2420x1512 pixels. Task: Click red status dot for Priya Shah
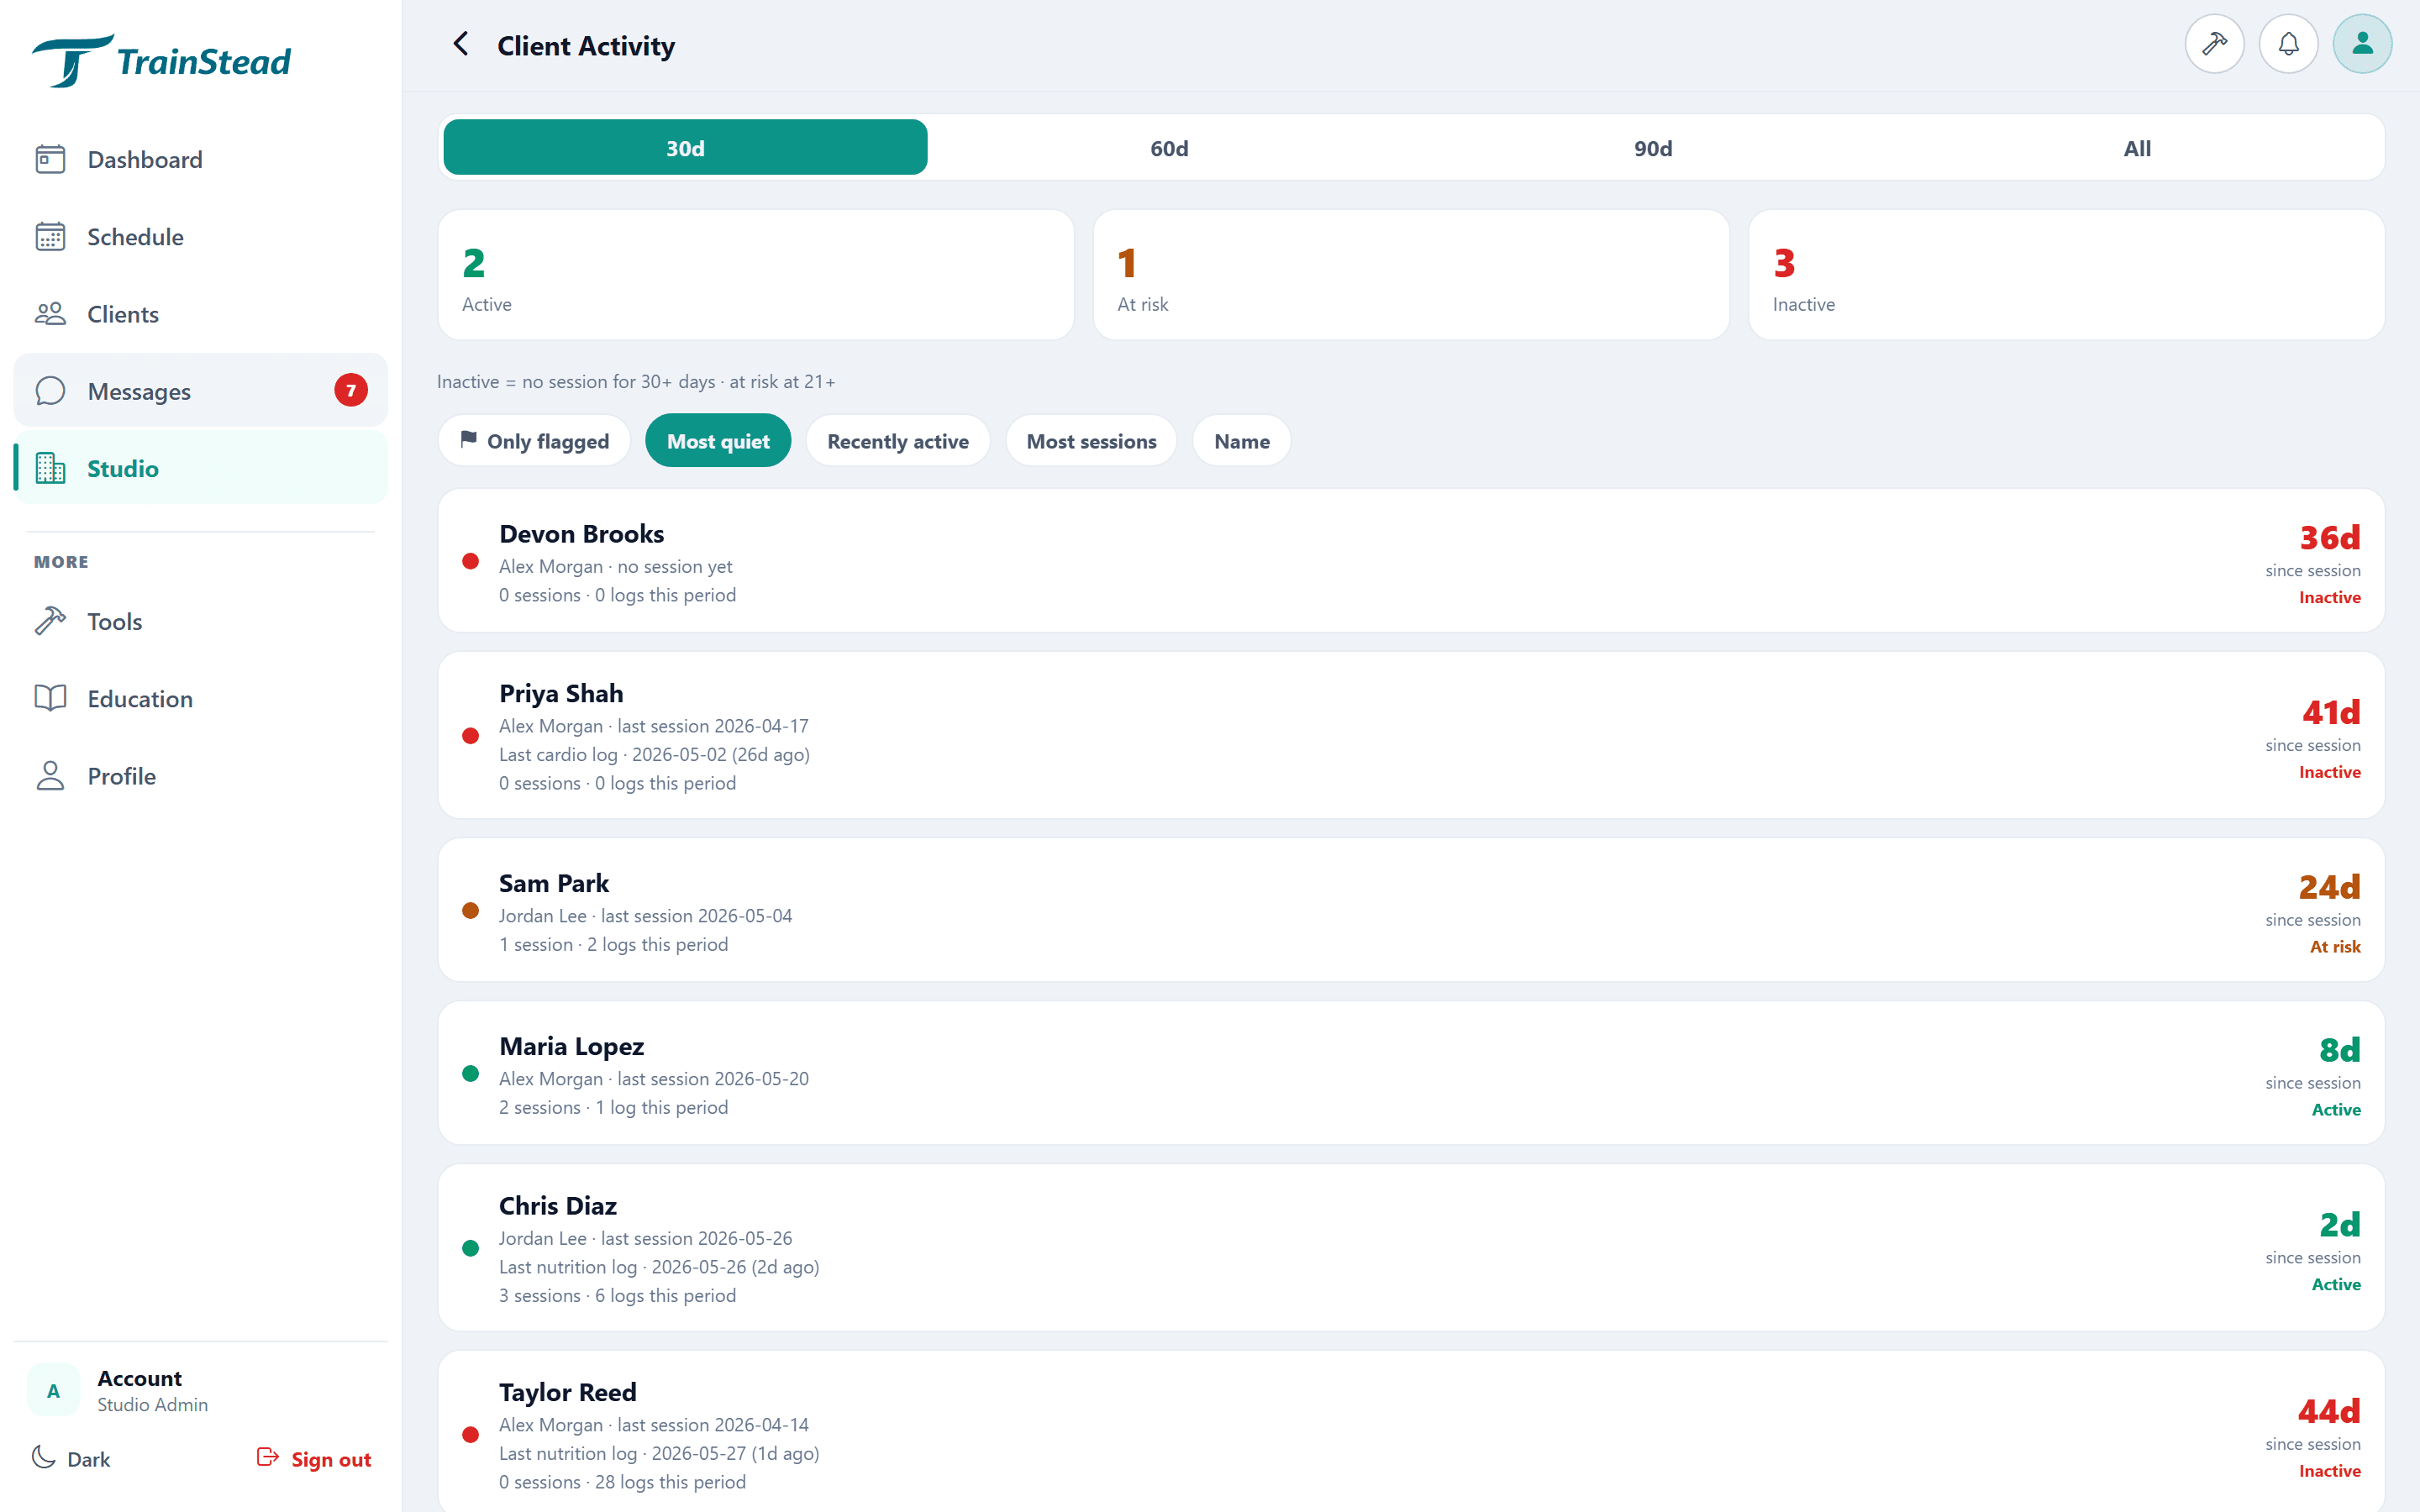pos(470,736)
